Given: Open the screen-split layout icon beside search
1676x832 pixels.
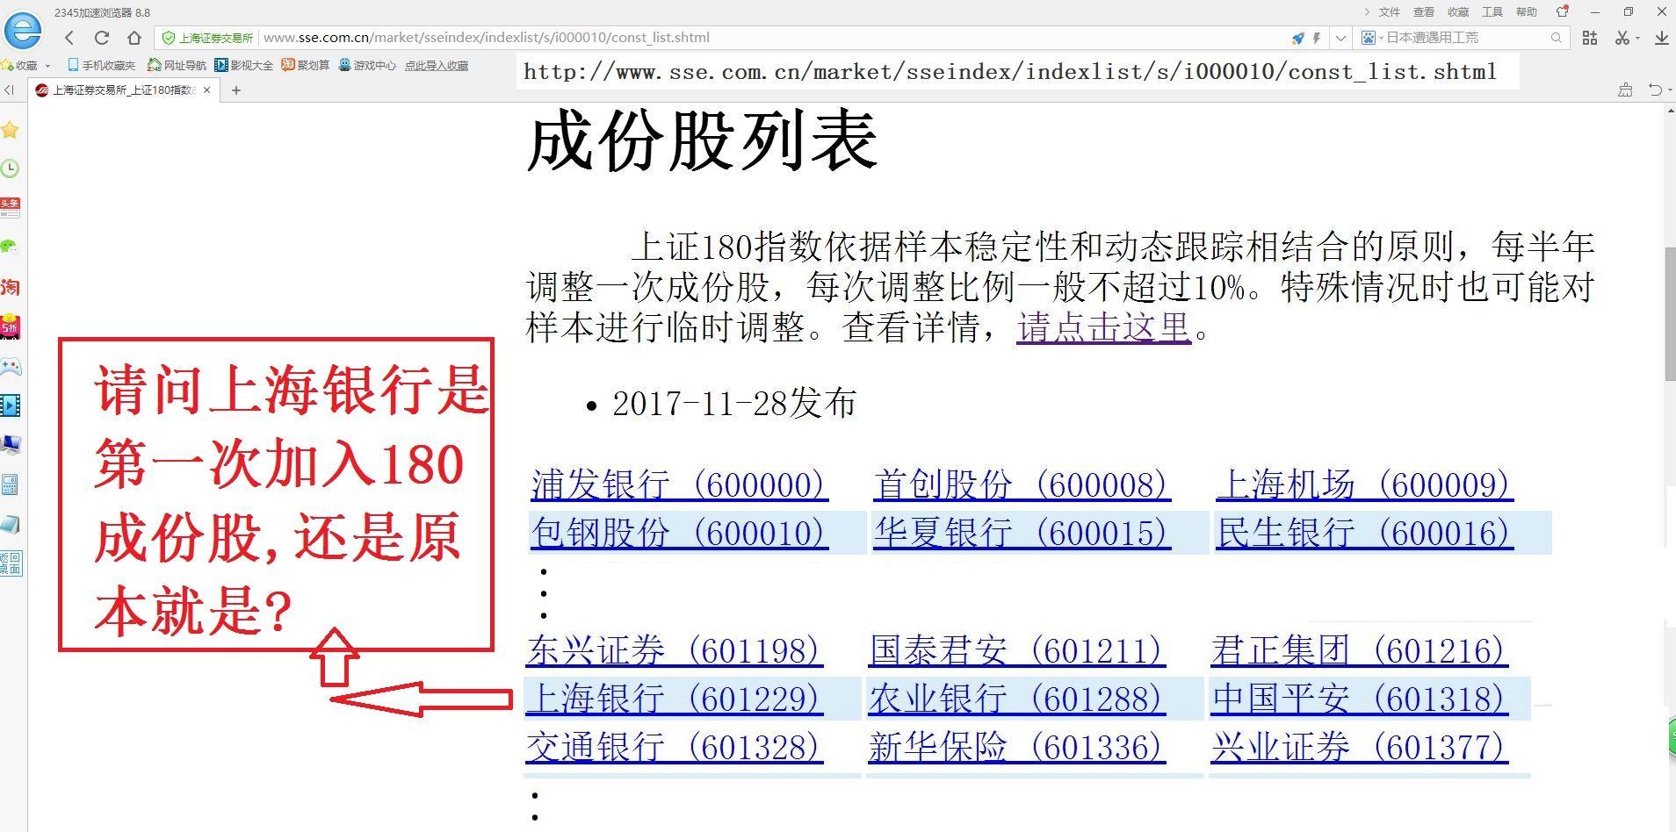Looking at the screenshot, I should [1588, 38].
